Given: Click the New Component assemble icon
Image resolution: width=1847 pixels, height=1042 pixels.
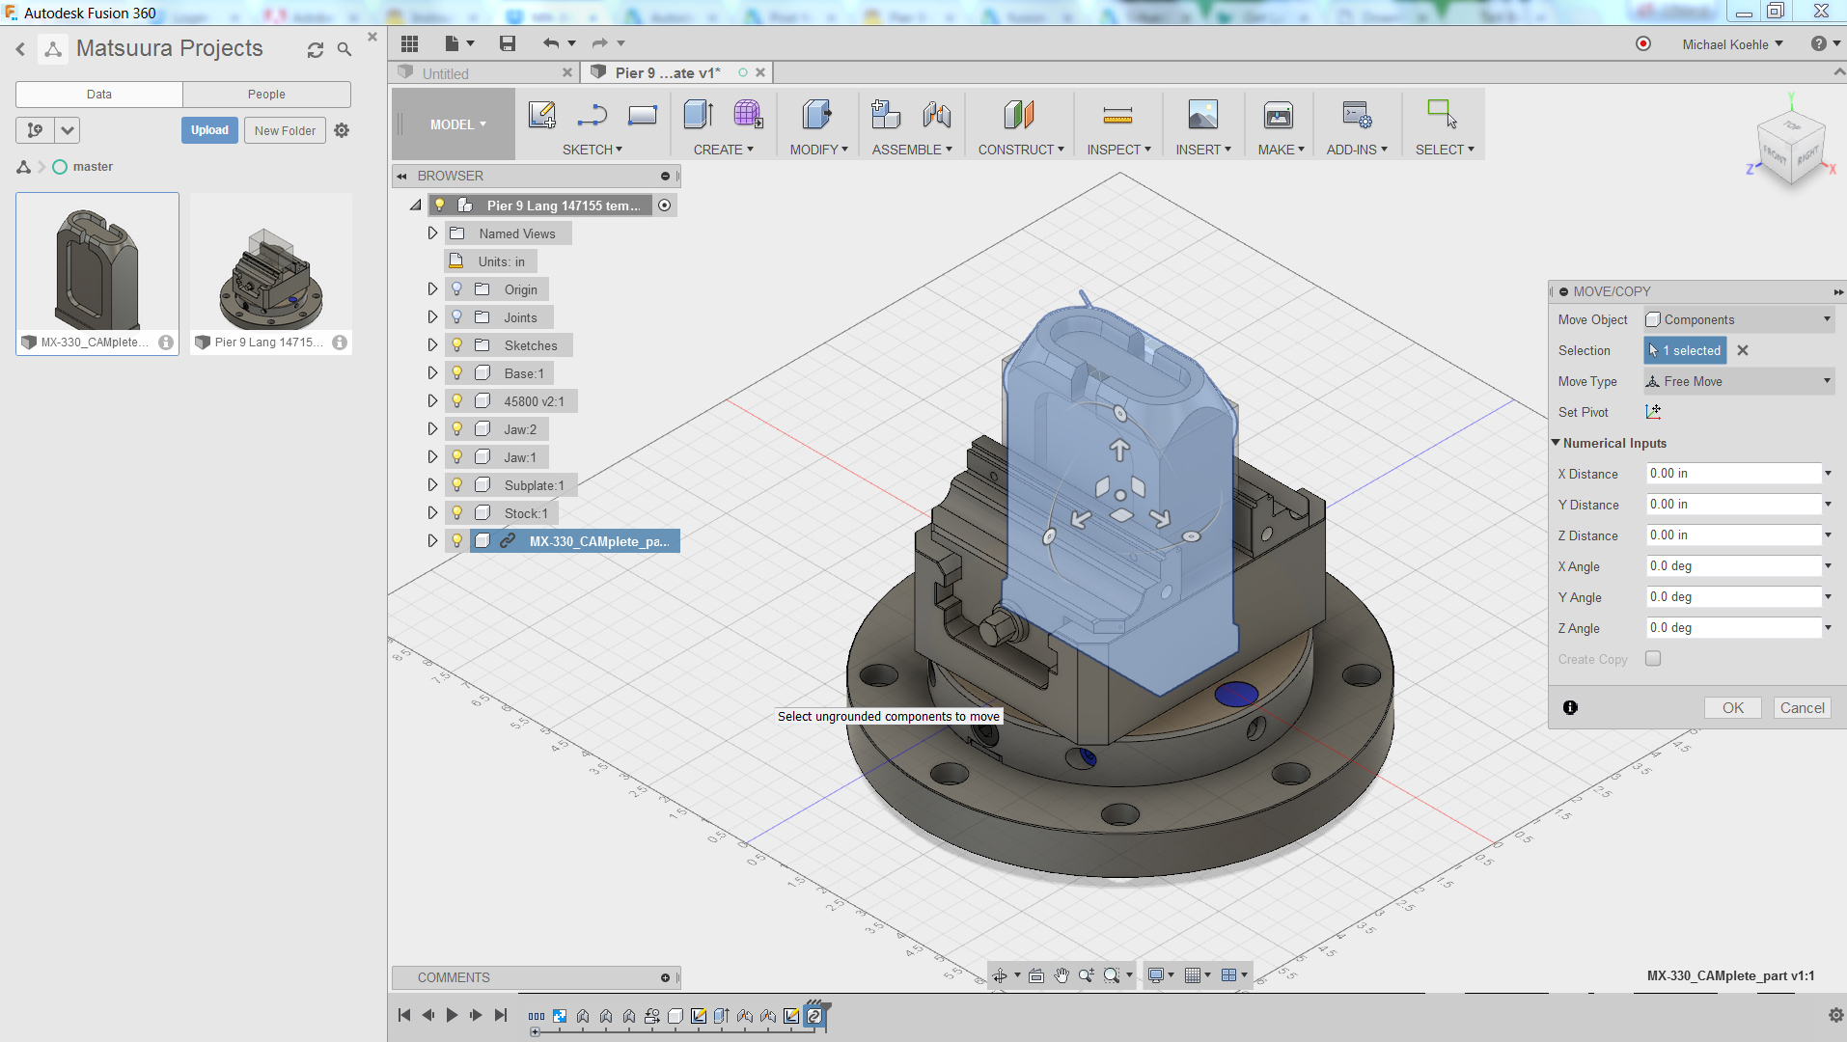Looking at the screenshot, I should 885,115.
